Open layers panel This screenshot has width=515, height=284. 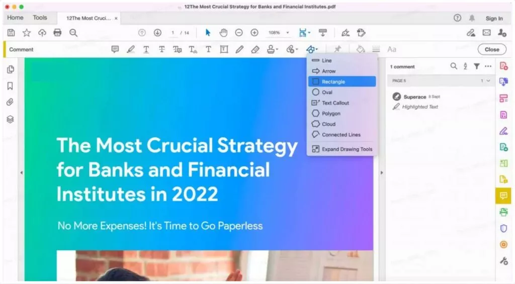click(10, 119)
